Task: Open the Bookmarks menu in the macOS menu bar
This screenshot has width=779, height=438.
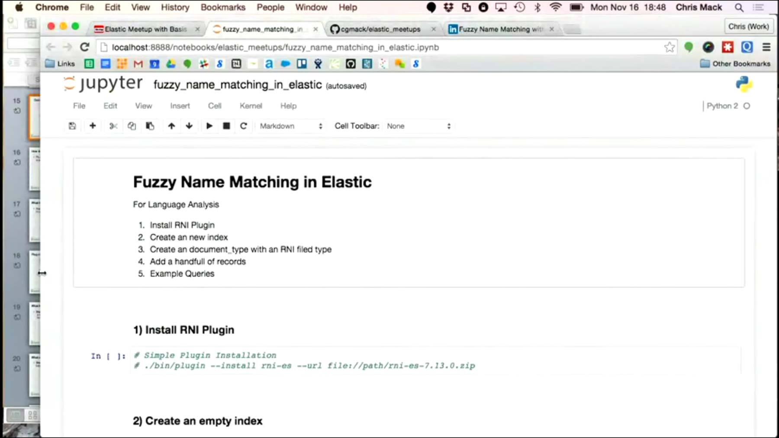Action: tap(223, 7)
